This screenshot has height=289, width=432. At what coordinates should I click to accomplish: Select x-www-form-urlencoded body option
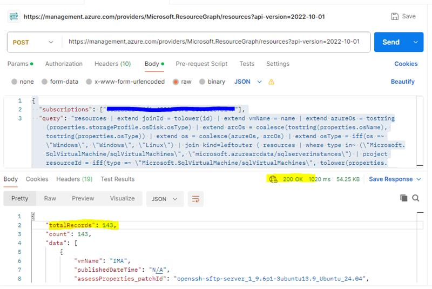[x=89, y=82]
